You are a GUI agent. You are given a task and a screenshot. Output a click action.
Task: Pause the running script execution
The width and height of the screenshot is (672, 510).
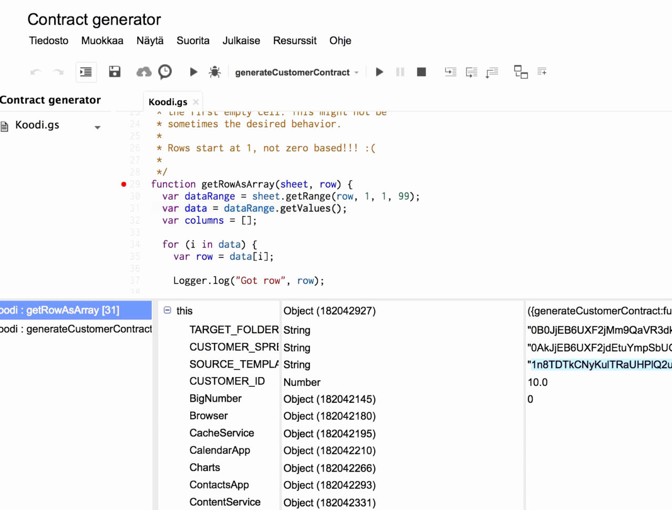[x=400, y=72]
